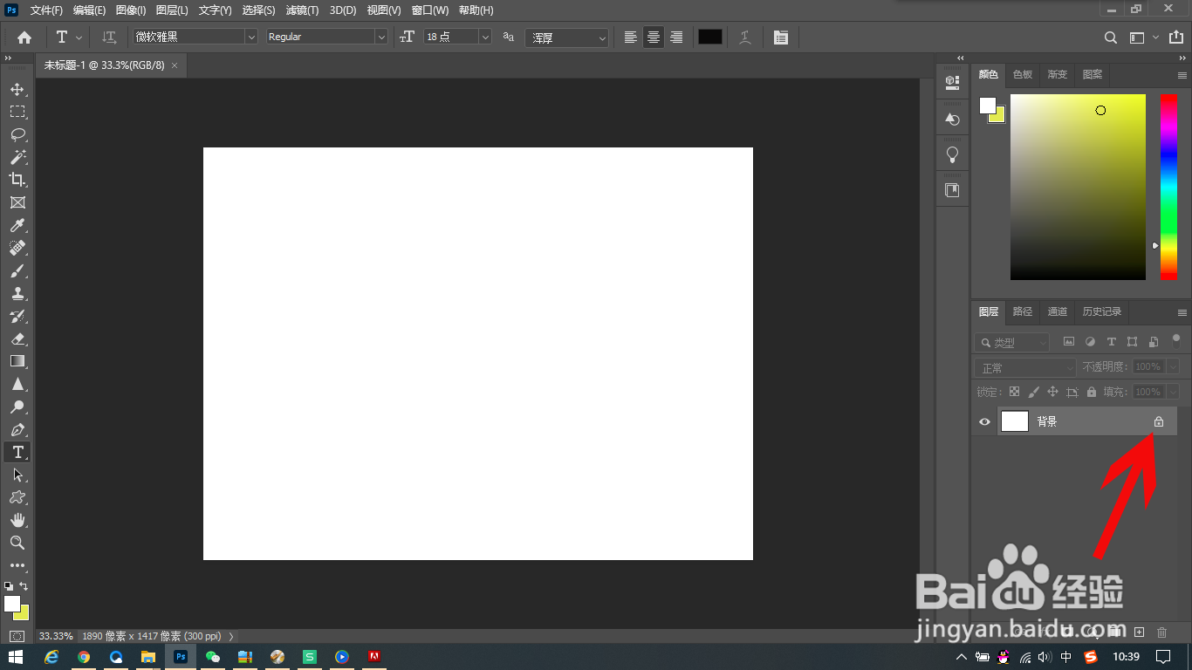Create a new layer with plus icon
1192x670 pixels.
(x=1139, y=632)
